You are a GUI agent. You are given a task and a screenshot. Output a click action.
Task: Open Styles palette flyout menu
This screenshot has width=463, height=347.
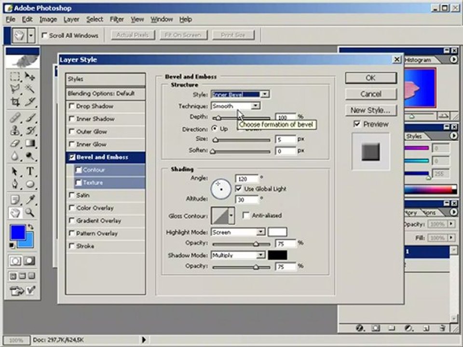tap(453, 136)
